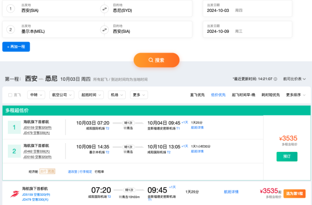Viewport: 312px width, 205px height.
Task: Click the Capital Airlines red logo
Action: [x=15, y=194]
